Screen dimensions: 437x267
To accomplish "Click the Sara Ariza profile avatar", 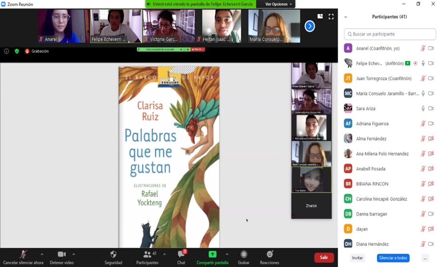I will pos(348,108).
